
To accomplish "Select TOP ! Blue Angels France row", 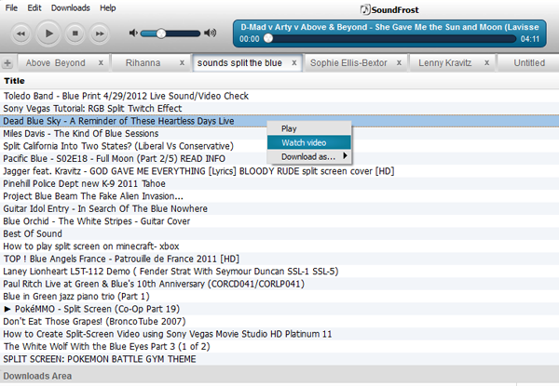I will click(x=279, y=259).
